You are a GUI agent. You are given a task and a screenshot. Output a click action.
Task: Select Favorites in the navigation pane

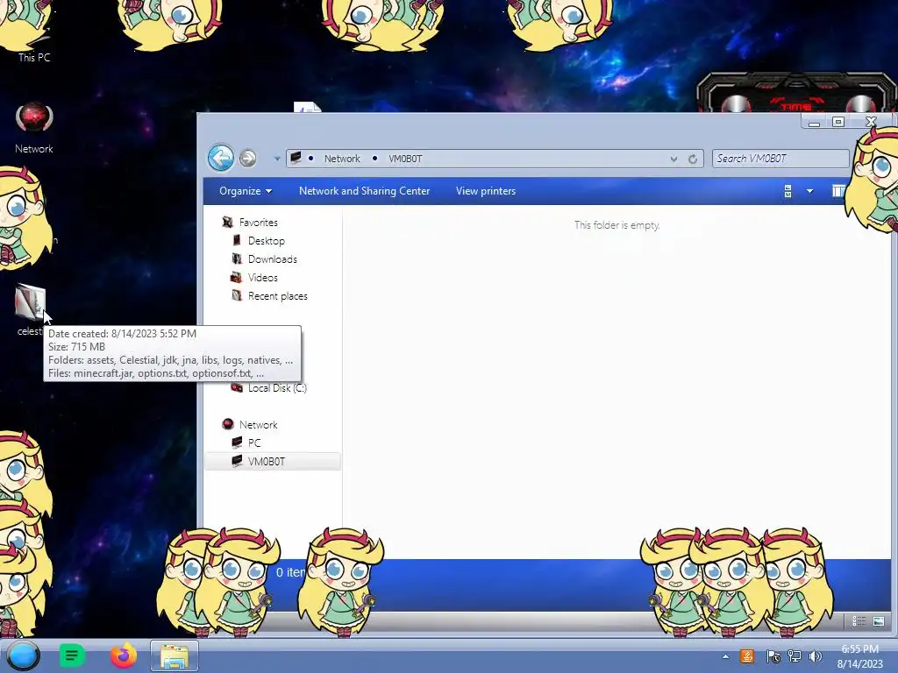point(259,222)
